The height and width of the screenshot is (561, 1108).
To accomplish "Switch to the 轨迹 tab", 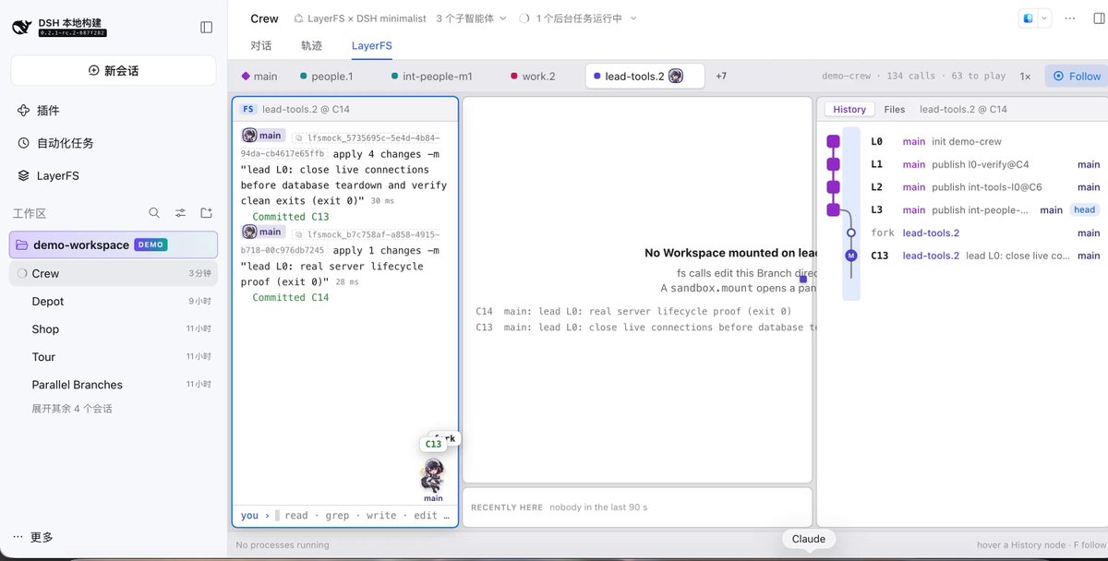I will click(x=312, y=45).
